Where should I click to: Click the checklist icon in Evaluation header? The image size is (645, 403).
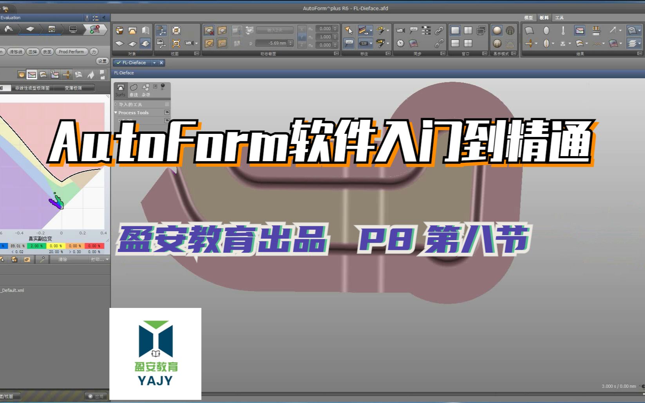tap(95, 18)
